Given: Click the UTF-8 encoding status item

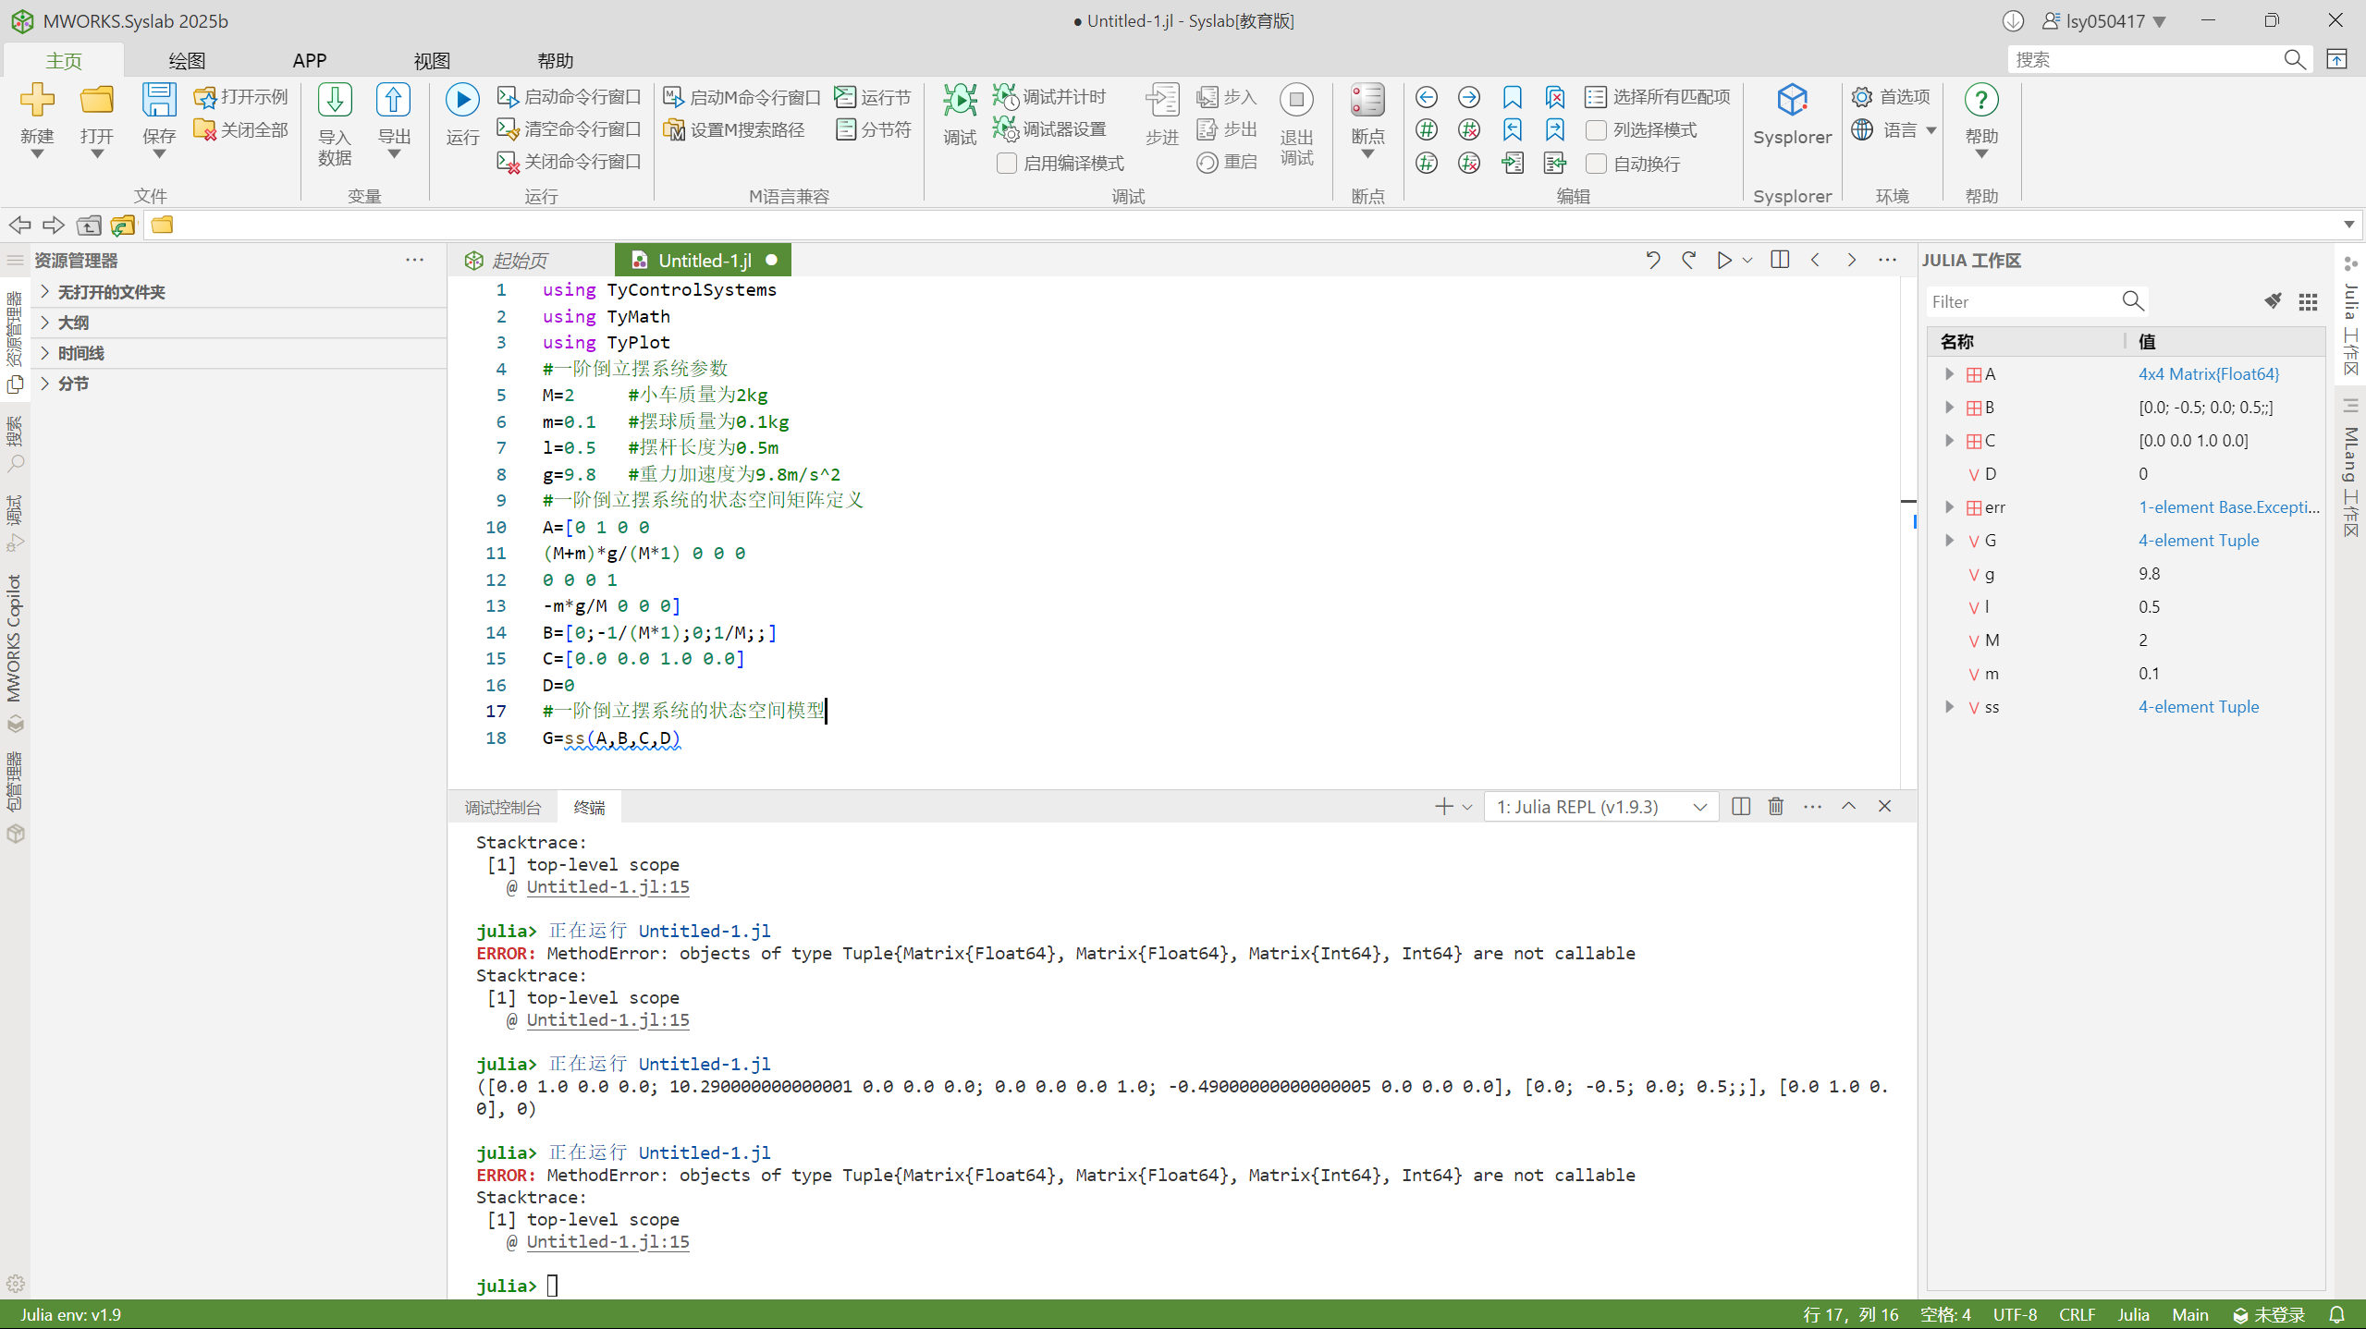Looking at the screenshot, I should 2015,1315.
